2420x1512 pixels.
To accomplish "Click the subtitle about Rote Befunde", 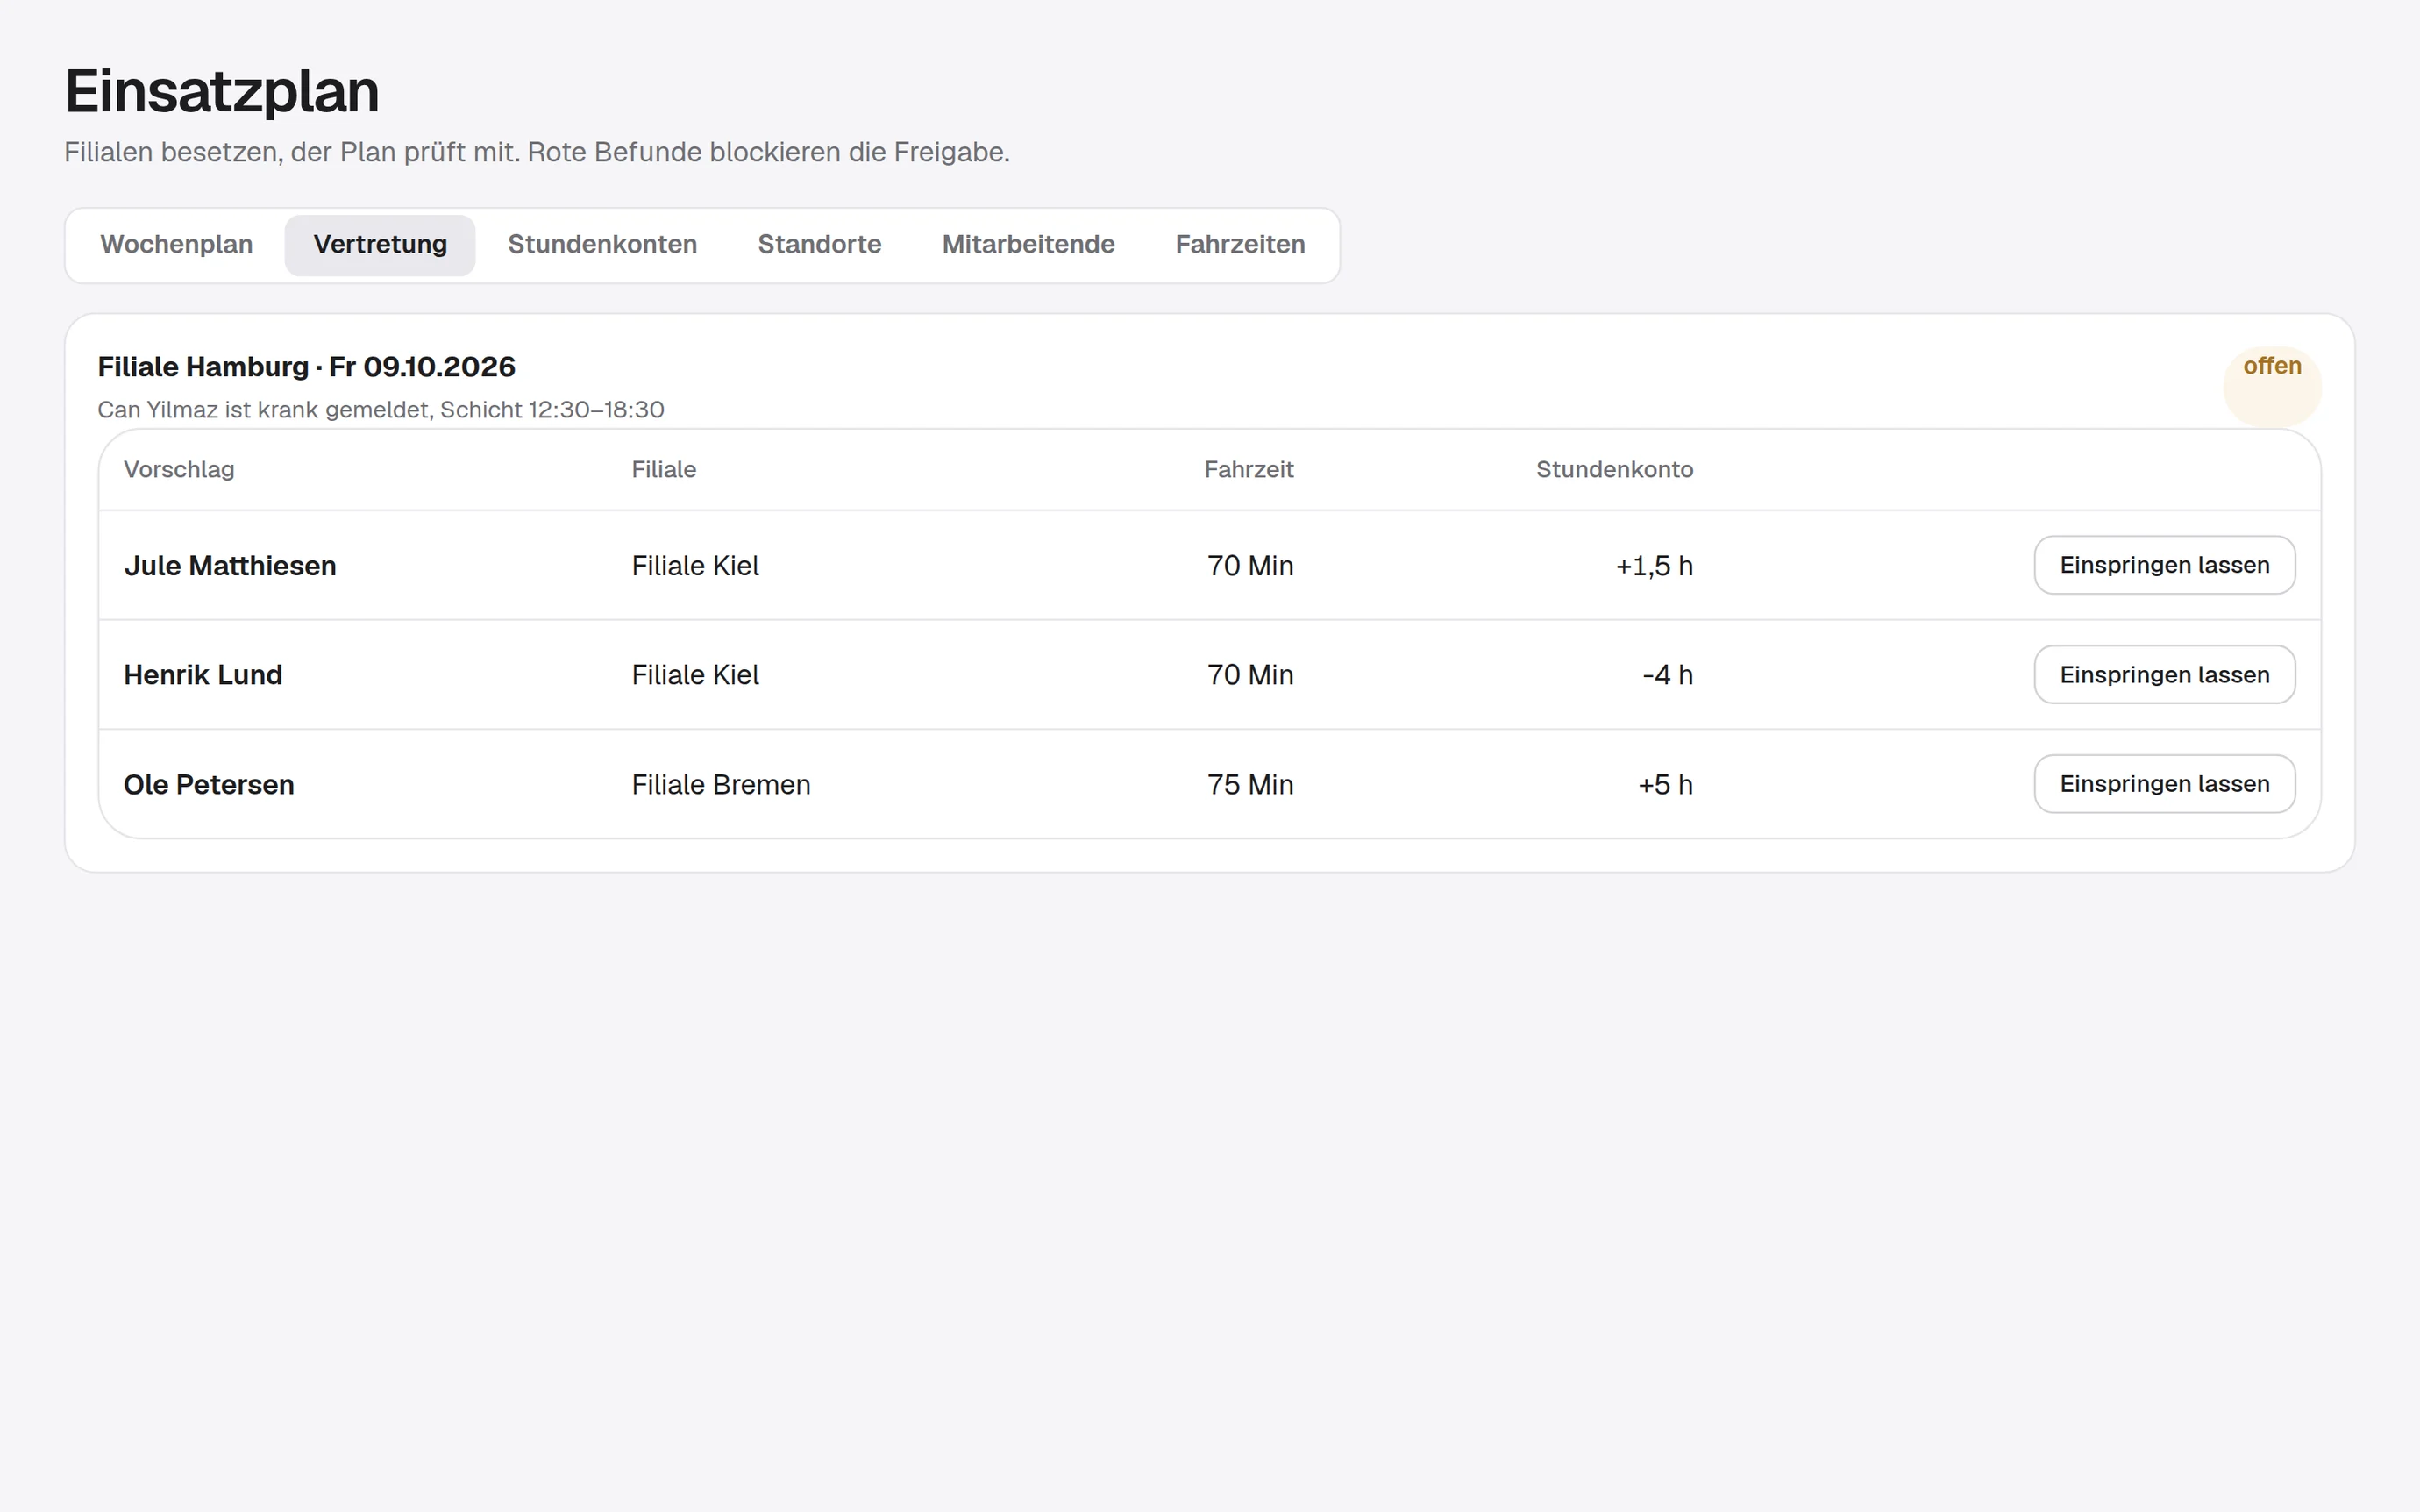I will pyautogui.click(x=537, y=152).
